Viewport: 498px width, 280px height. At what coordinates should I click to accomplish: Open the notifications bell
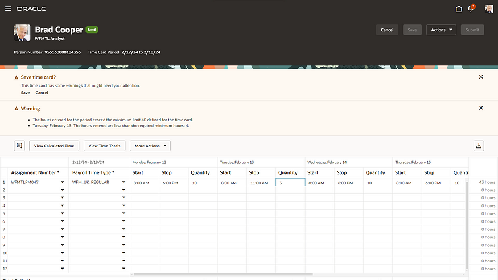[x=471, y=9]
